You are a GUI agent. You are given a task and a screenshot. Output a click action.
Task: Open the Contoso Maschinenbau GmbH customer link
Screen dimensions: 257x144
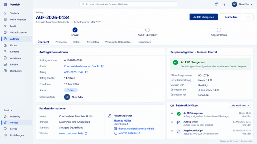click(82, 66)
